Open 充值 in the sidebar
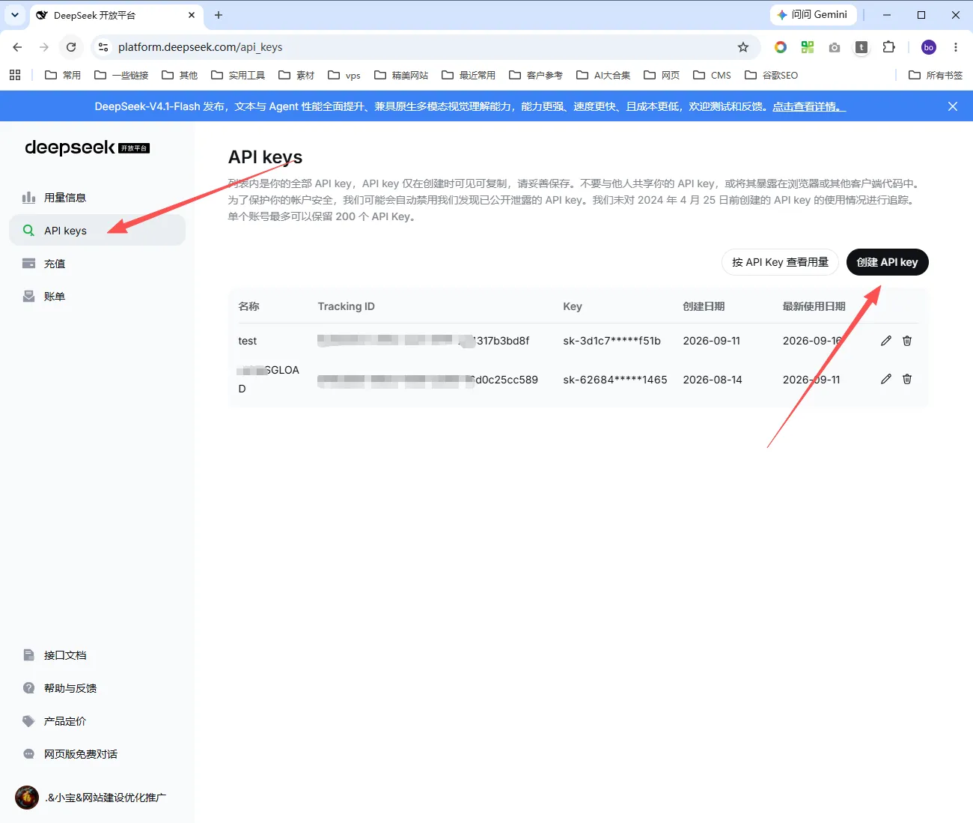 pyautogui.click(x=97, y=264)
